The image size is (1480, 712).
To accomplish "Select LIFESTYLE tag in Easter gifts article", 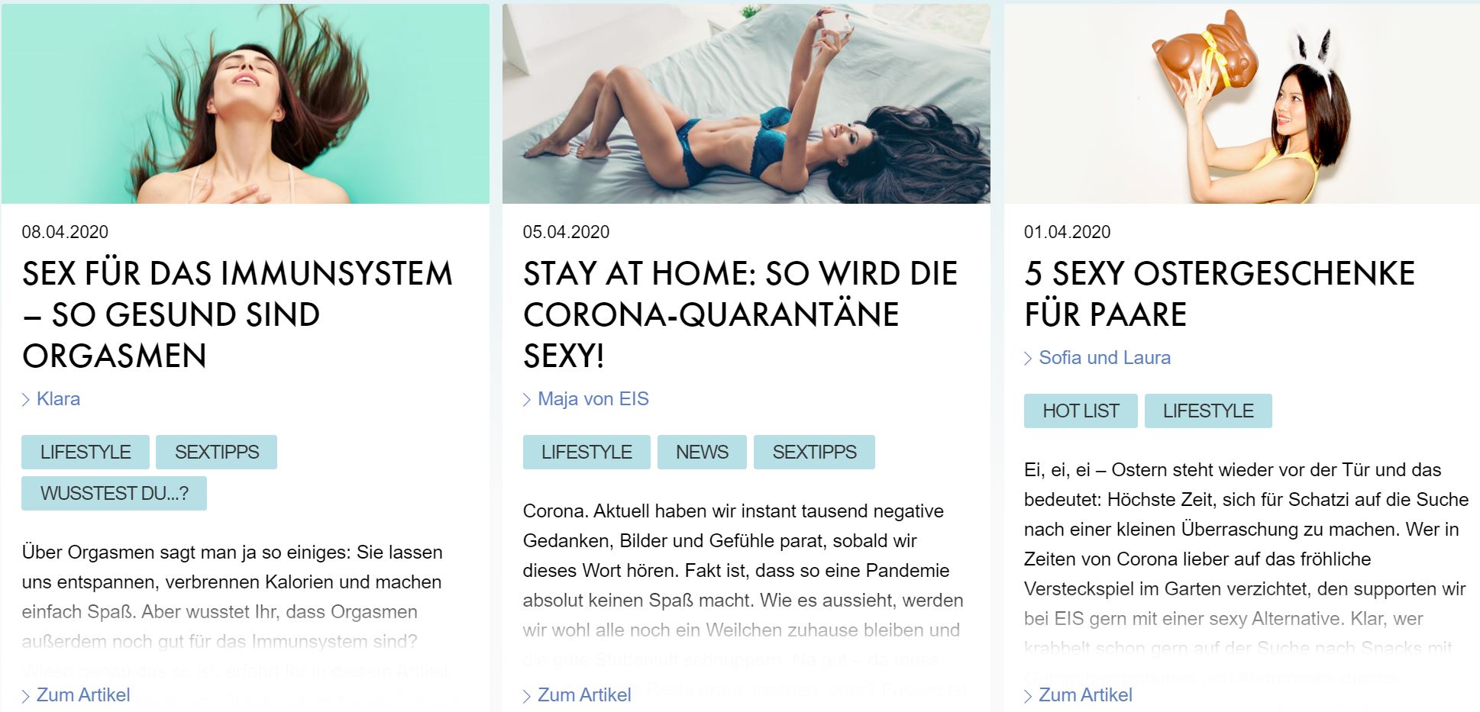I will [x=1208, y=411].
